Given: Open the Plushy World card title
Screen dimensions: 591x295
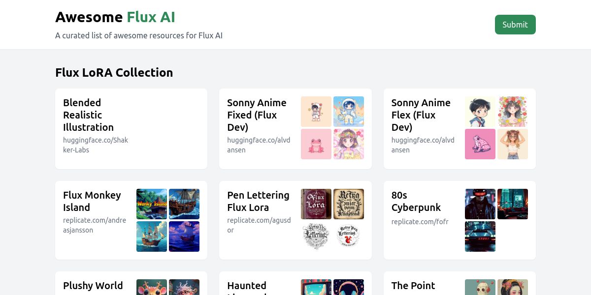Looking at the screenshot, I should 93,286.
